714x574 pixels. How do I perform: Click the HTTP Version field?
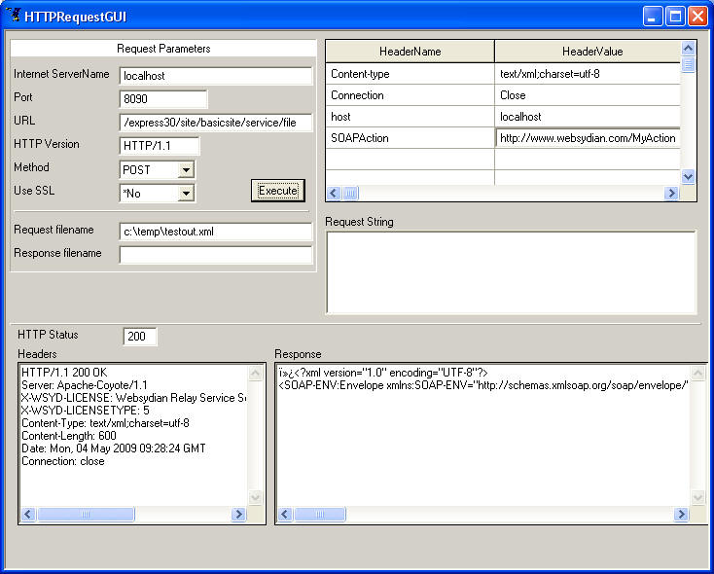[160, 146]
